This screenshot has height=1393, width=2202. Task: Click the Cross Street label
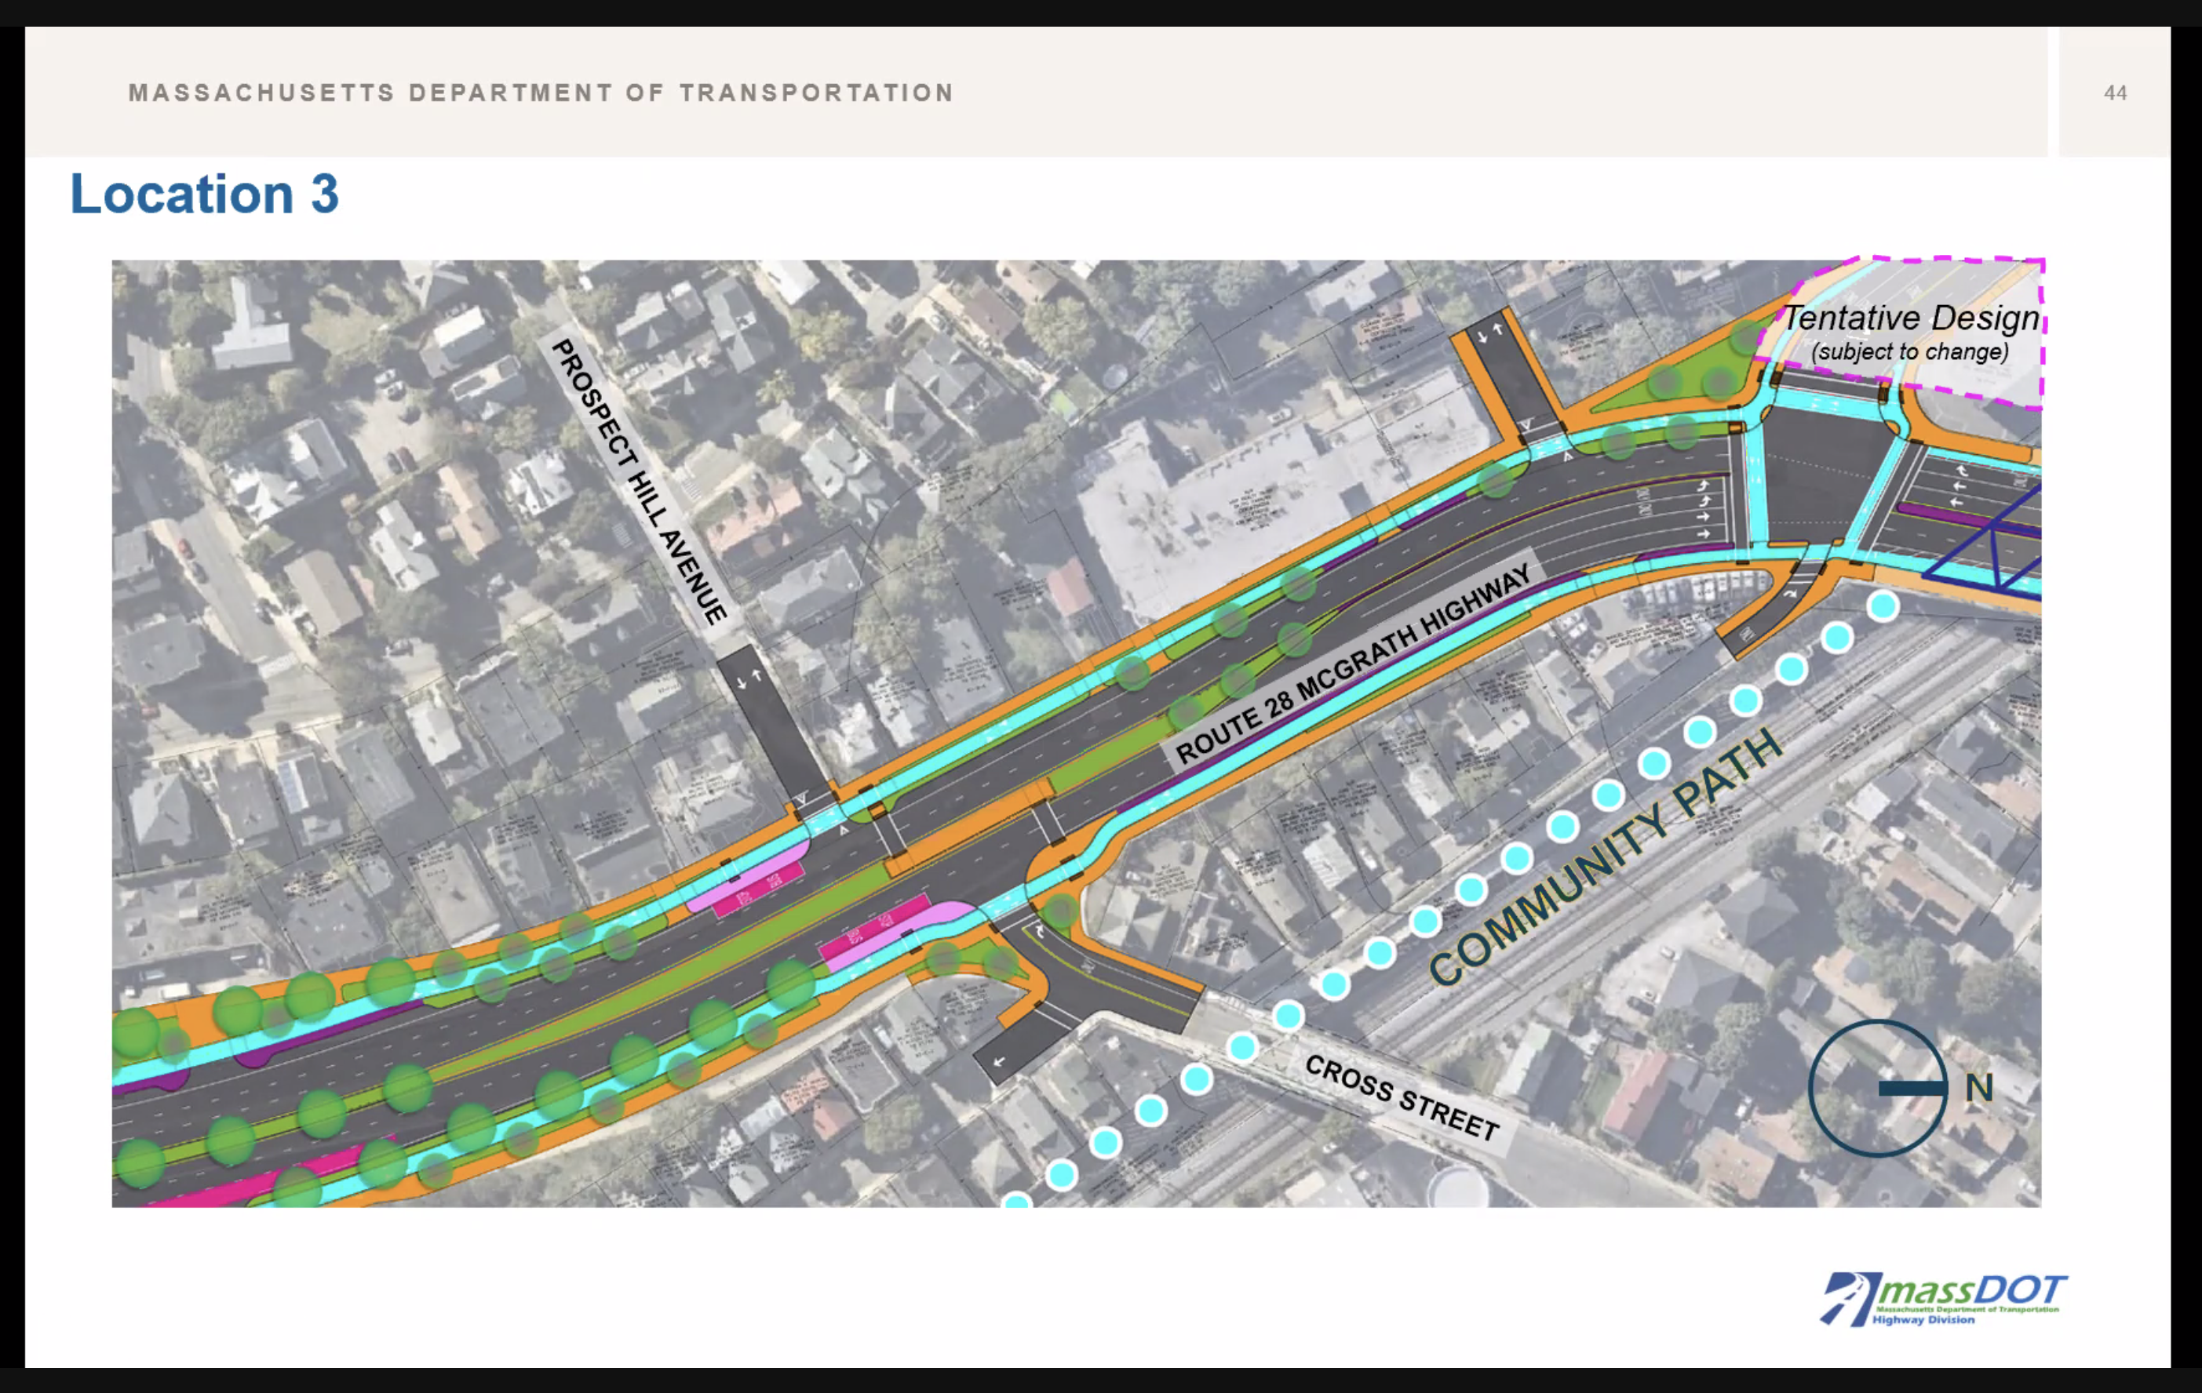[x=1402, y=1097]
